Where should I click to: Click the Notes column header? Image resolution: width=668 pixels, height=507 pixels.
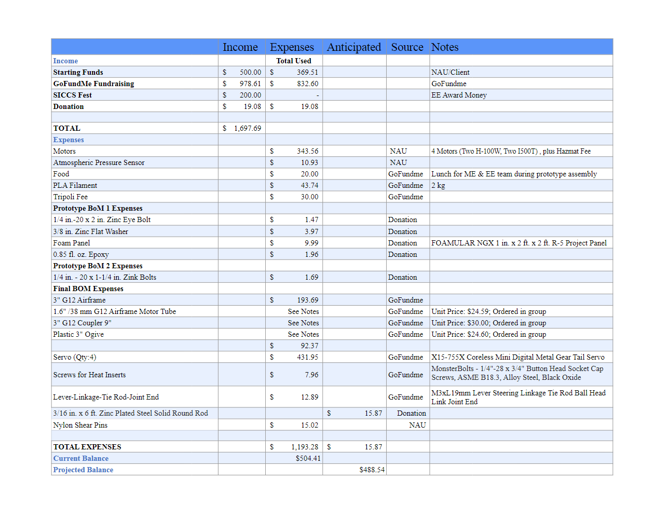(445, 47)
